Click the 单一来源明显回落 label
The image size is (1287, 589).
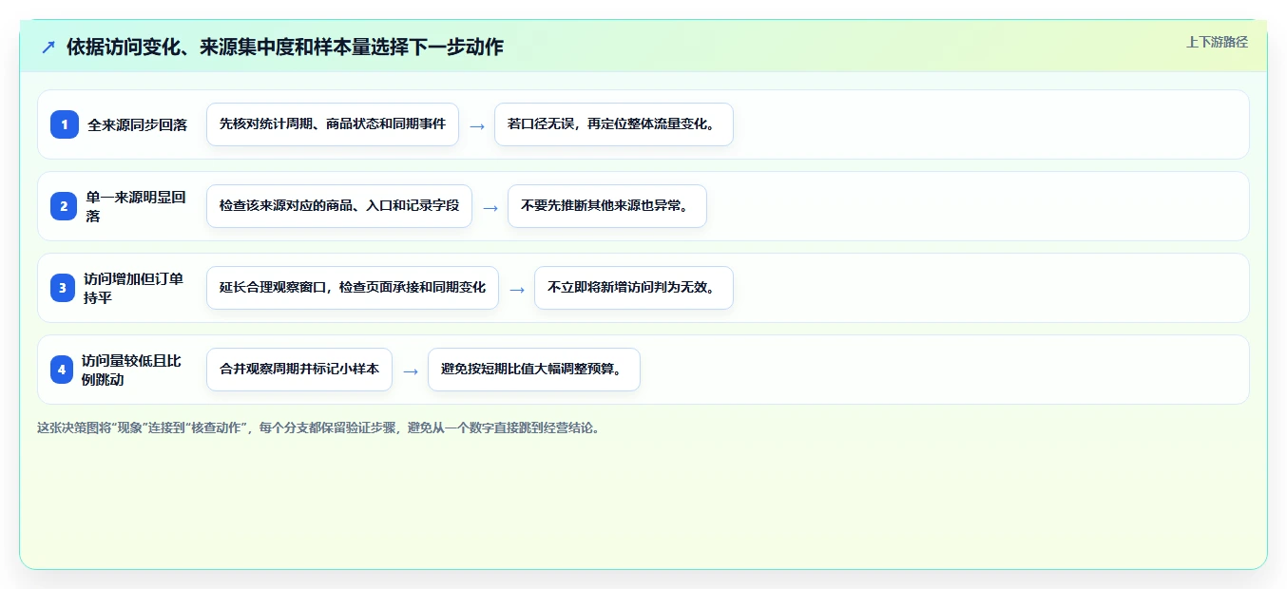coord(137,206)
